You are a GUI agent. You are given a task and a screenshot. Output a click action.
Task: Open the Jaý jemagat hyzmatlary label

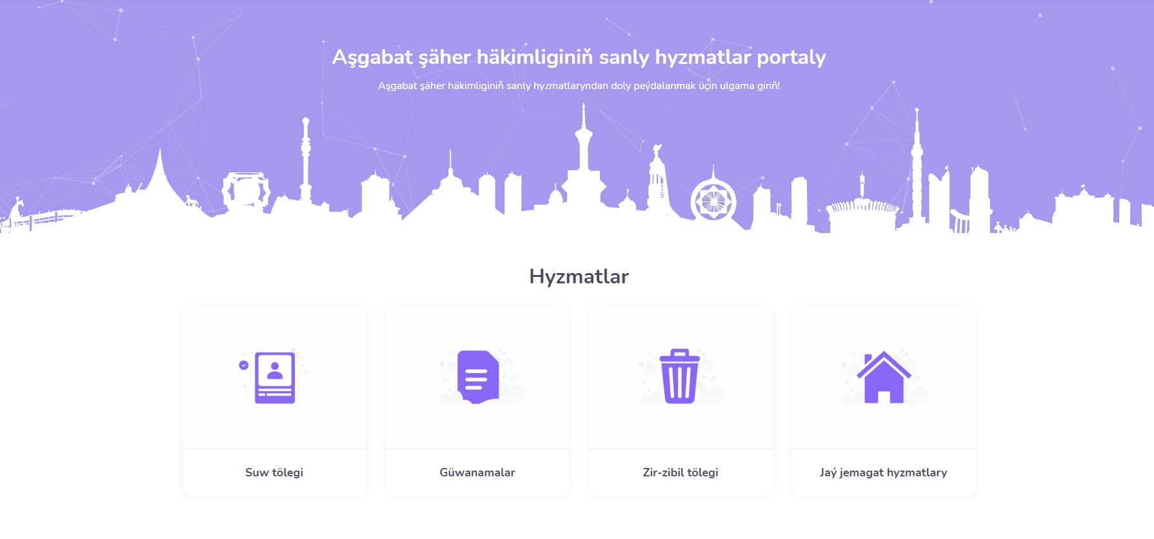(884, 473)
